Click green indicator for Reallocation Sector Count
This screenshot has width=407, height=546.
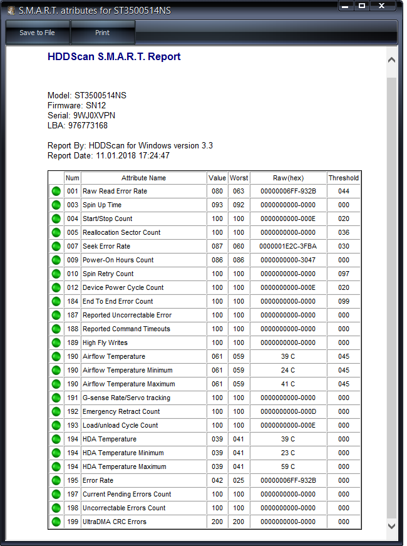(x=56, y=233)
